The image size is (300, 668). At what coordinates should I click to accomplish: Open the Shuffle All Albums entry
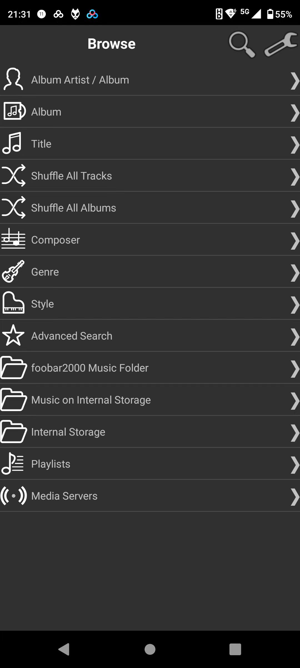tap(150, 208)
